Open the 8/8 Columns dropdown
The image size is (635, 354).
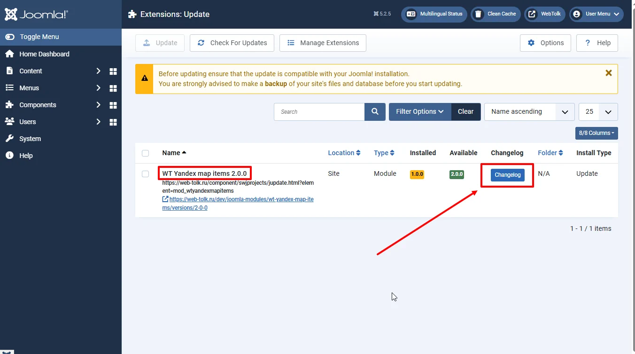(x=596, y=133)
